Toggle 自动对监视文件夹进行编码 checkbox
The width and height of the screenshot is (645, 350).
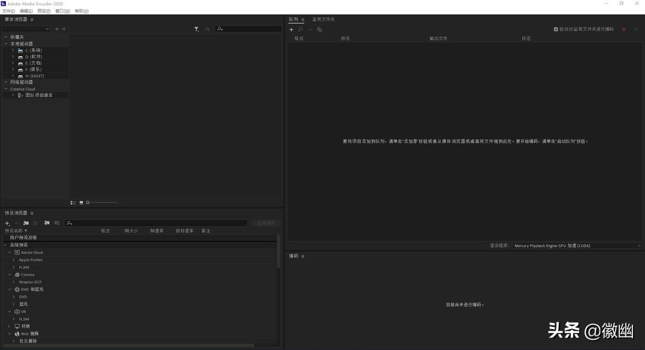556,29
